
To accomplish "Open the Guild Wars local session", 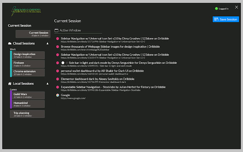I will tap(28, 95).
